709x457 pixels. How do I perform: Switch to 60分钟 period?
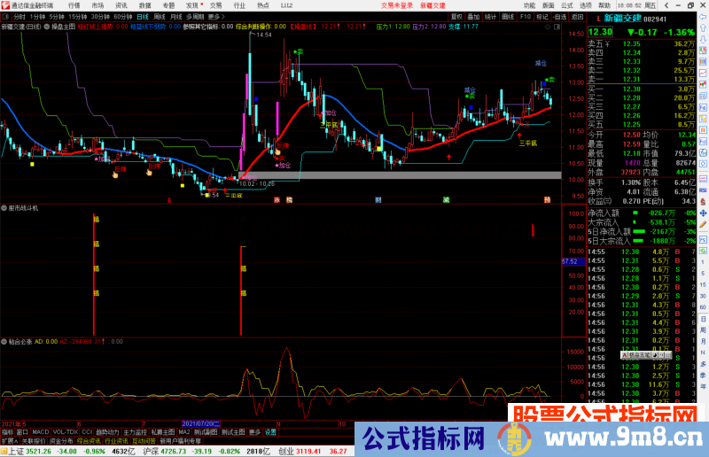[x=123, y=17]
